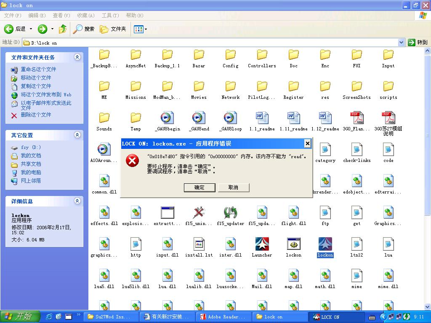Select the Sounds folder

coord(104,118)
